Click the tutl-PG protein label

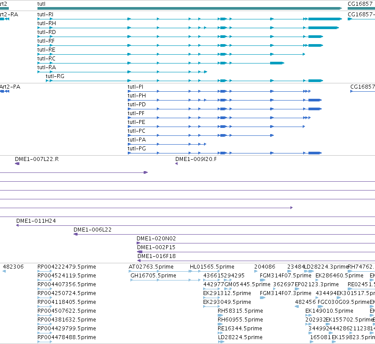(137, 149)
